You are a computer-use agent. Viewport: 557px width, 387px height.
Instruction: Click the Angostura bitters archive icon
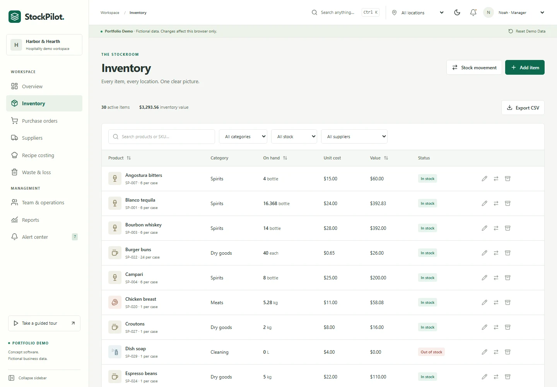click(508, 179)
